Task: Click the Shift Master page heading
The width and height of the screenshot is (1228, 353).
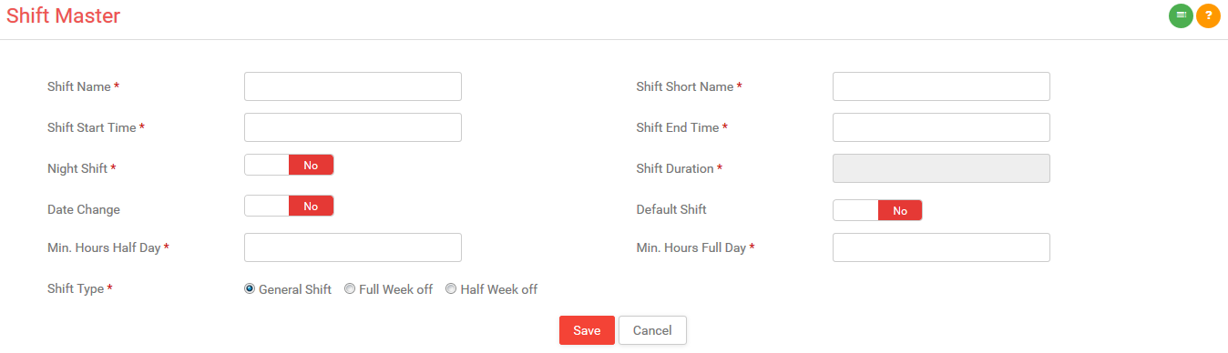Action: click(63, 15)
